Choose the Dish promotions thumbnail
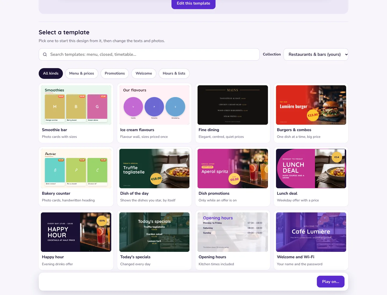Image resolution: width=387 pixels, height=295 pixels. tap(233, 168)
